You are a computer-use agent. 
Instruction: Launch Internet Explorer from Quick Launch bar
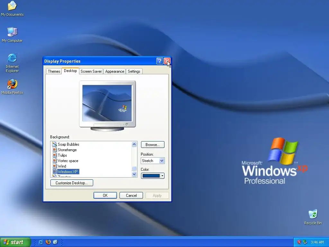[x=41, y=242]
